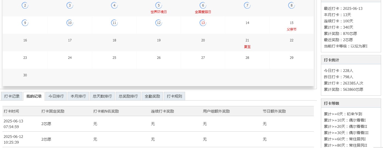Open the 打卡规则 tab
The width and height of the screenshot is (383, 148).
coord(174,96)
